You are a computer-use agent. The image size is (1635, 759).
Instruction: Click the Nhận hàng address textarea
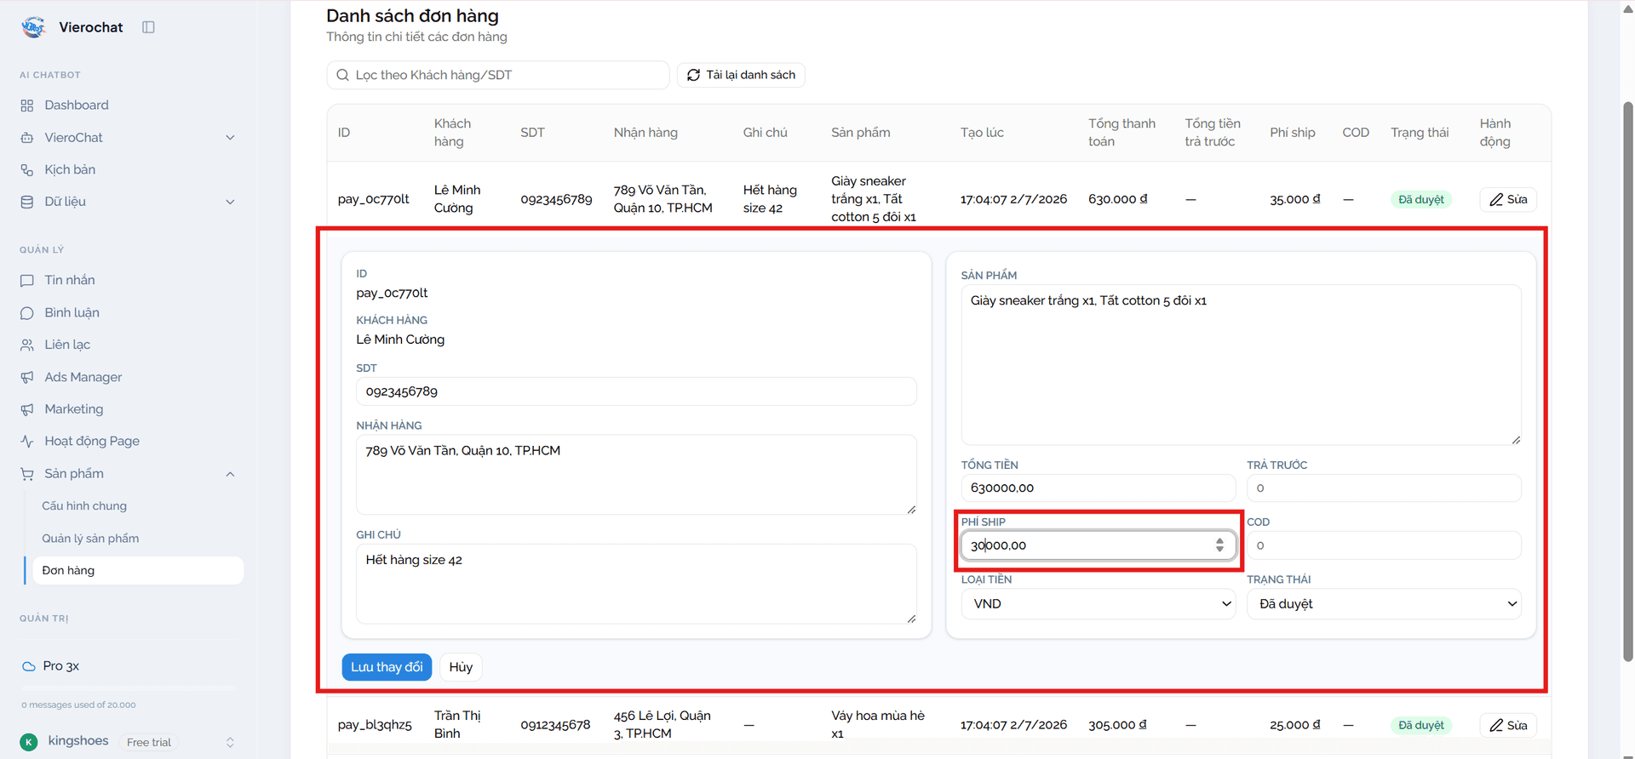tap(636, 475)
